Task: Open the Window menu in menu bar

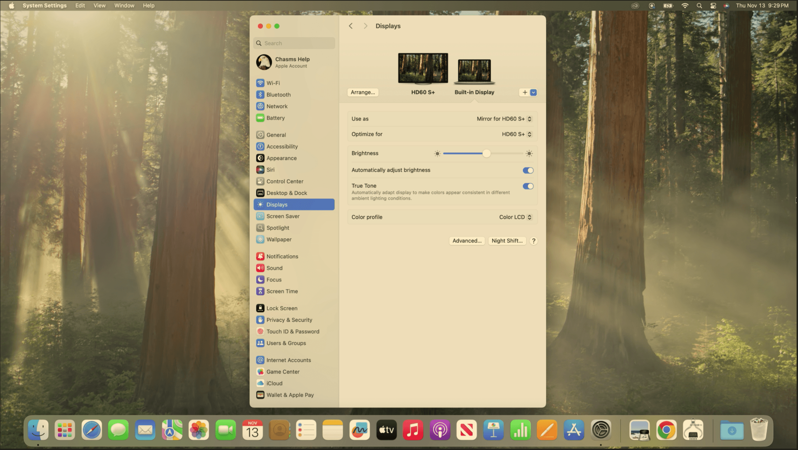Action: point(124,6)
